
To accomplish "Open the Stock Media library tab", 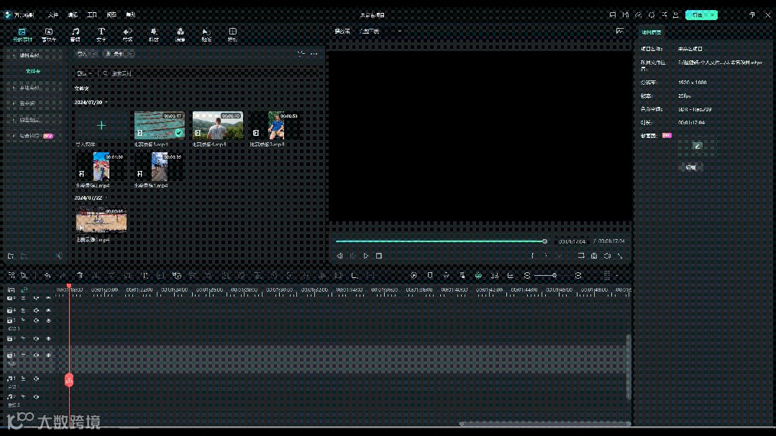I will (49, 34).
